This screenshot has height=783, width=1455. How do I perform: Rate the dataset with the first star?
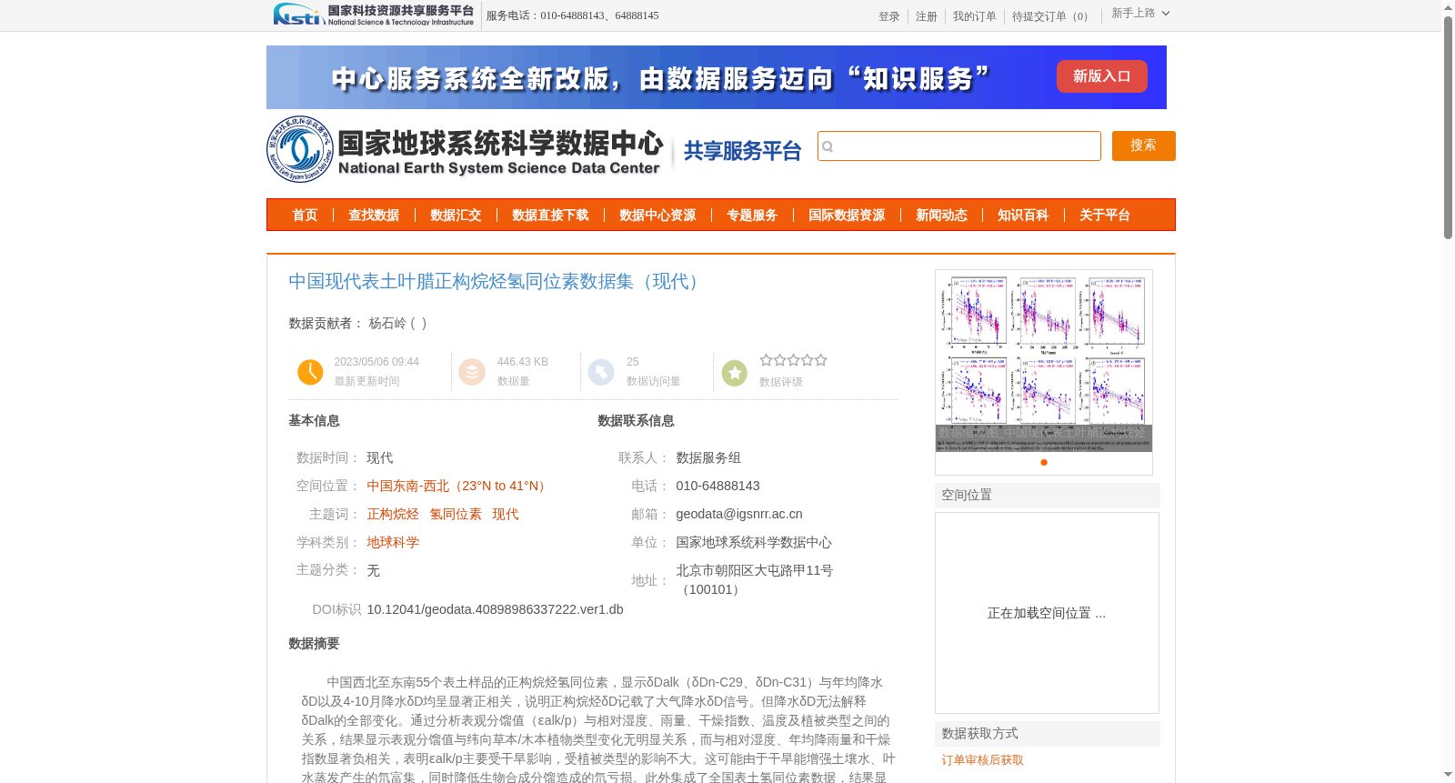766,360
